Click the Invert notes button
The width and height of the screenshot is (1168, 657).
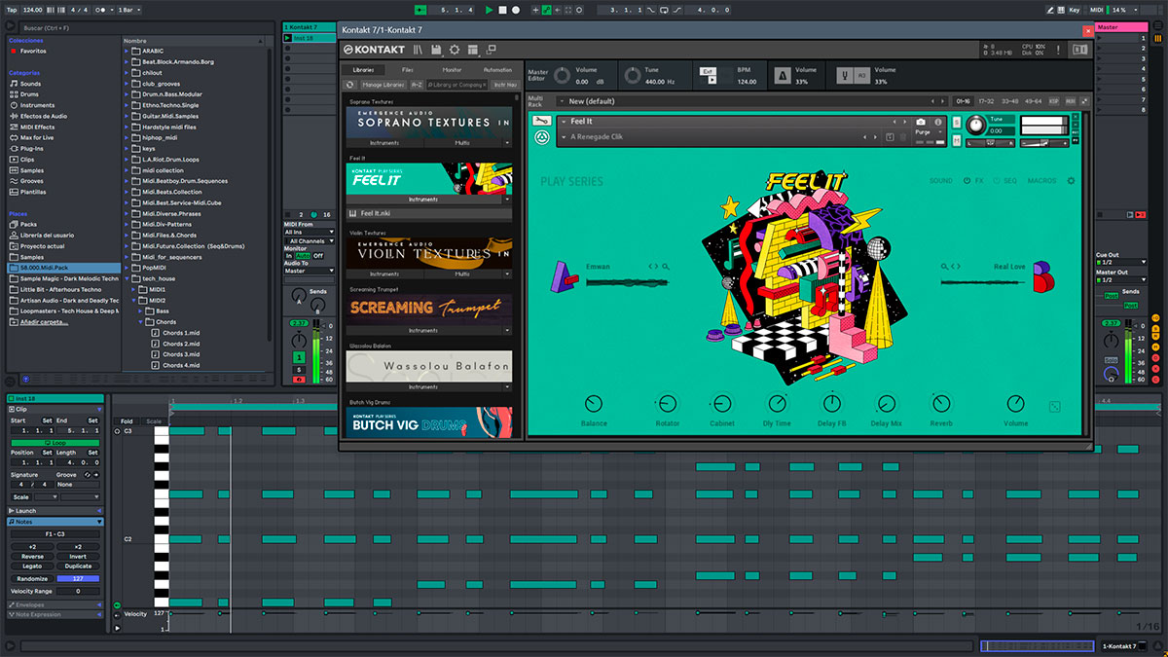point(78,556)
